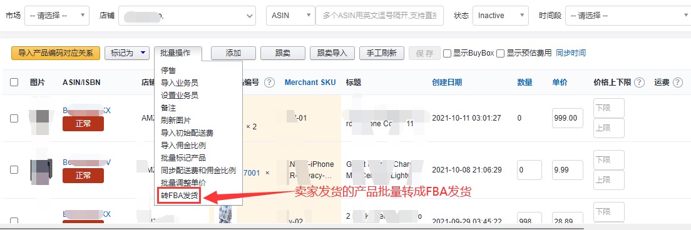Click the 手工刷新 button
Viewport: 691px width, 230px height.
coord(381,53)
